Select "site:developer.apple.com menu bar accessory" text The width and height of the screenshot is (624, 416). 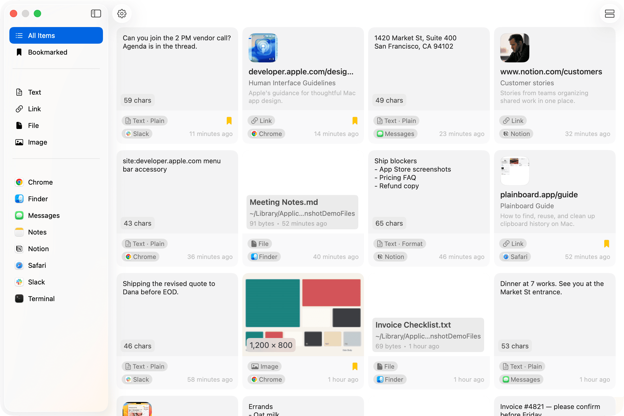coord(172,165)
